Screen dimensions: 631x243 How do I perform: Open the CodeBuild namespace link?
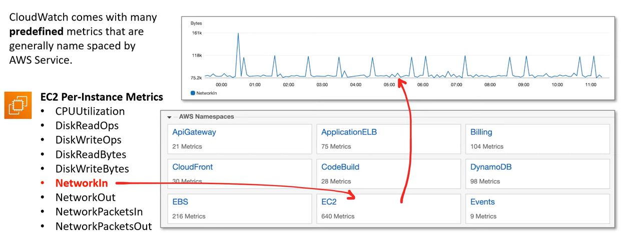point(340,167)
